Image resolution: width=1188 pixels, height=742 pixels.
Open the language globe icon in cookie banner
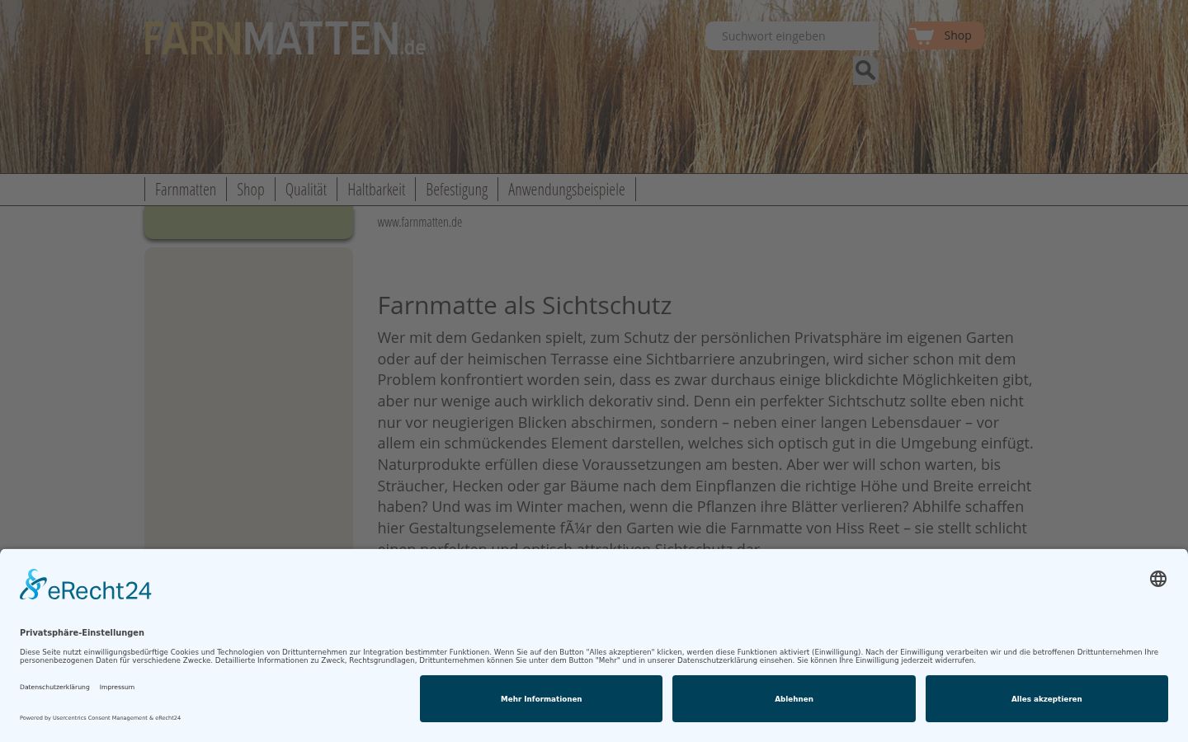(x=1158, y=579)
